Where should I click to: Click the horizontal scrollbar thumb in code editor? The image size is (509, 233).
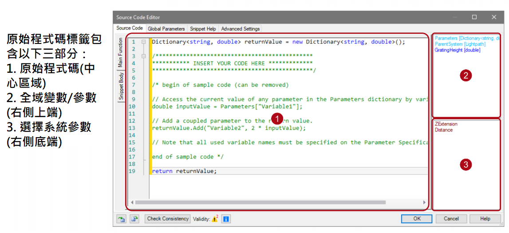tap(260, 202)
